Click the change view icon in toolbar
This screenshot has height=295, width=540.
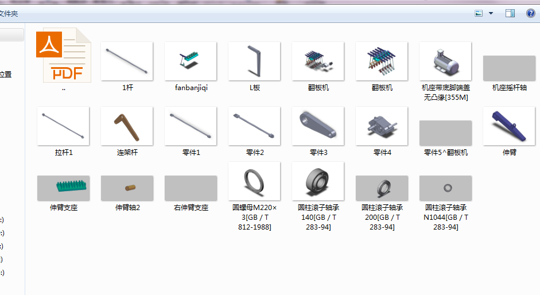click(479, 13)
